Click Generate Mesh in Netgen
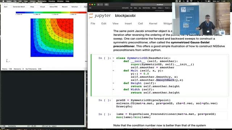This screenshot has height=130, width=232. 19,7
